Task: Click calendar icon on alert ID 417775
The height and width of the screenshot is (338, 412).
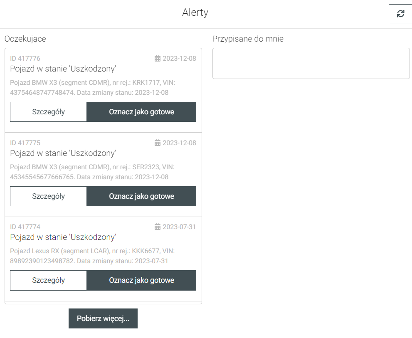Action: tap(157, 143)
